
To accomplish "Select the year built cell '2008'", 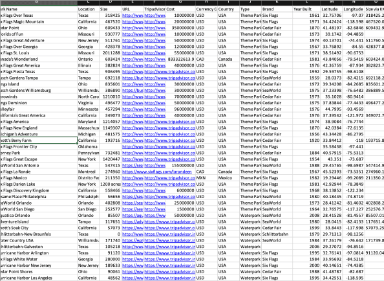I will coord(306,216).
